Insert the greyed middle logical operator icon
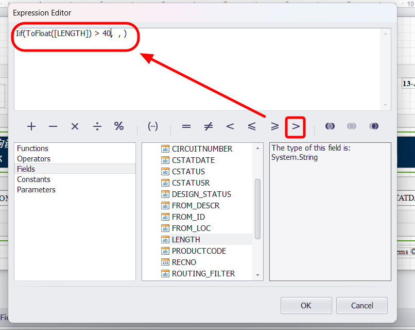The height and width of the screenshot is (330, 415). (x=352, y=126)
